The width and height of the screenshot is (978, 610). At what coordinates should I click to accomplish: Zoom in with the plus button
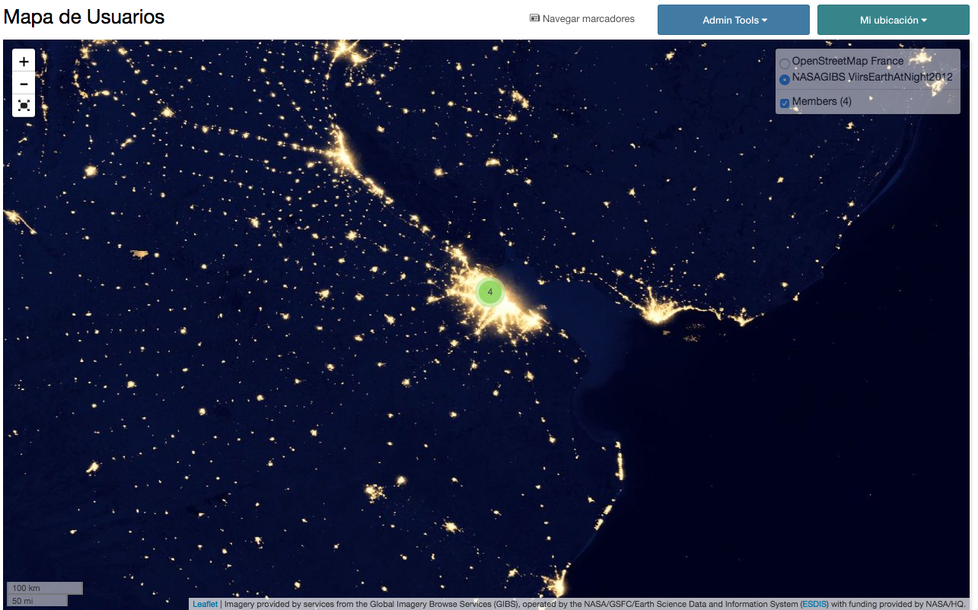coord(24,62)
